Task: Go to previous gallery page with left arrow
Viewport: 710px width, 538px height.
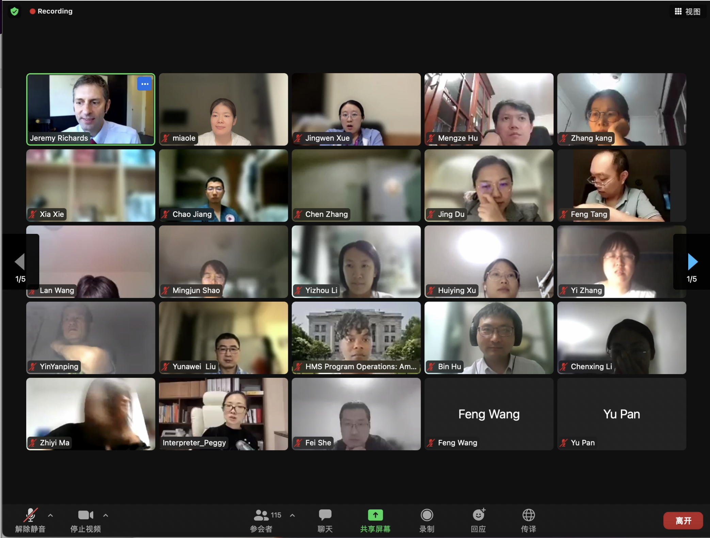Action: [20, 261]
